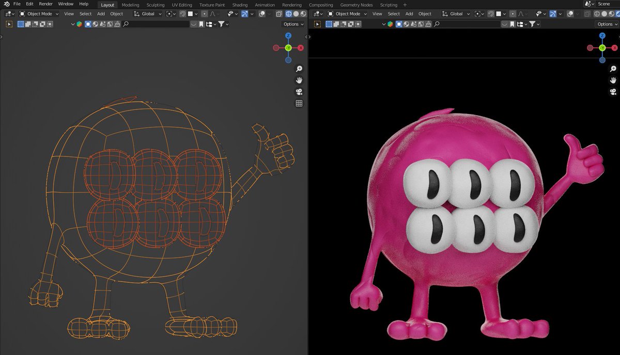Viewport: 620px width, 355px height.
Task: Click the blue Z axis gizmo in left viewport
Action: click(288, 36)
